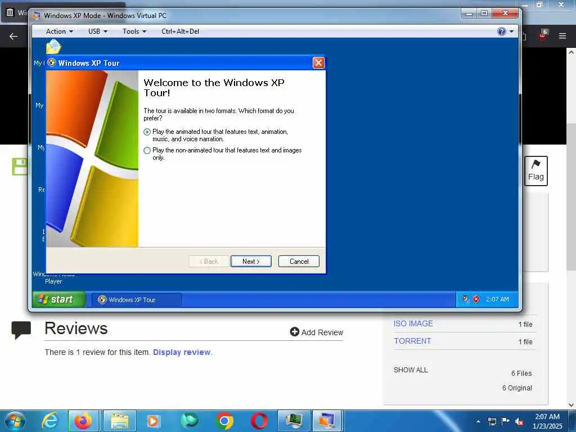Select the animated tour radio button
576x432 pixels.
click(x=147, y=132)
